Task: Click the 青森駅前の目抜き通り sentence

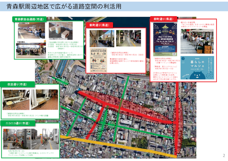Action: click(x=118, y=59)
